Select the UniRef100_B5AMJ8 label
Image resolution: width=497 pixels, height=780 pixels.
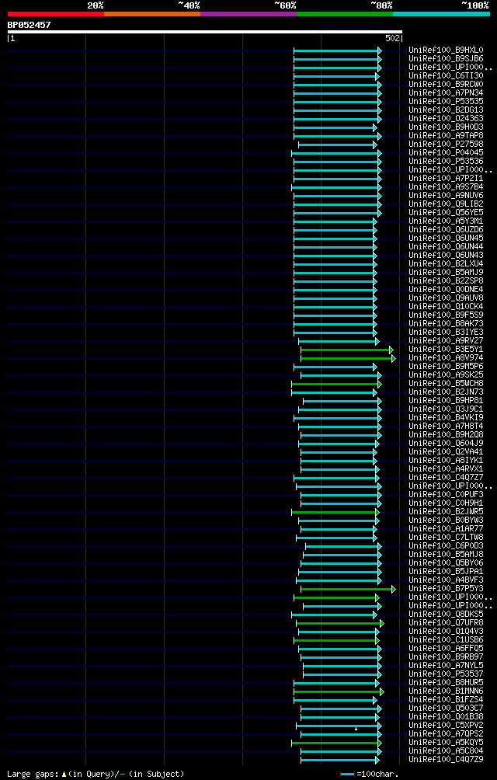tap(446, 554)
